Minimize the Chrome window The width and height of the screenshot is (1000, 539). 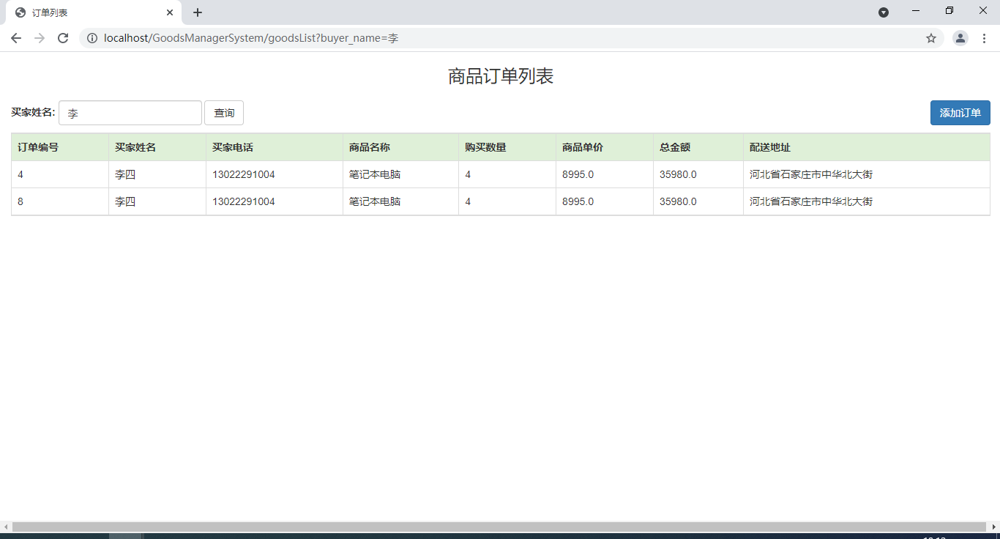point(916,10)
